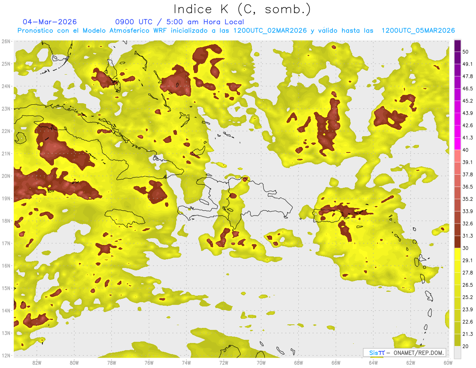
Task: Click the longitude label '70W'
Action: 261,363
